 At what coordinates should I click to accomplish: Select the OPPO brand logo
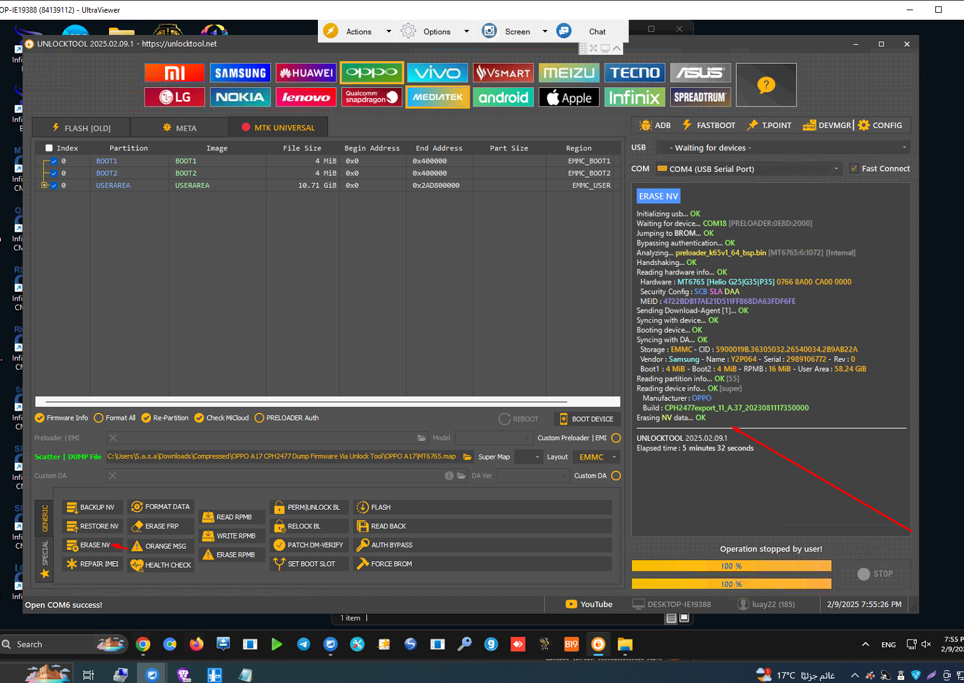click(x=371, y=73)
